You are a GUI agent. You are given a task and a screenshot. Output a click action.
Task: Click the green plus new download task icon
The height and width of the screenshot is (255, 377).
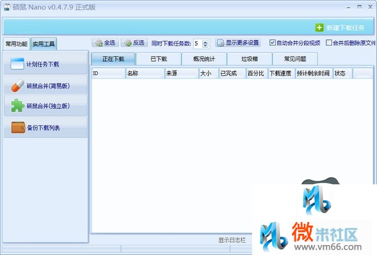(319, 28)
